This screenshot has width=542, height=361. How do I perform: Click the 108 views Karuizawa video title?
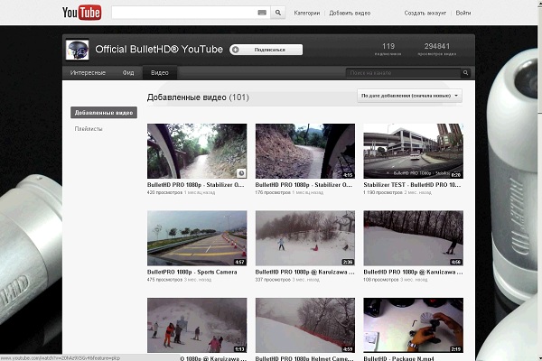click(x=413, y=272)
